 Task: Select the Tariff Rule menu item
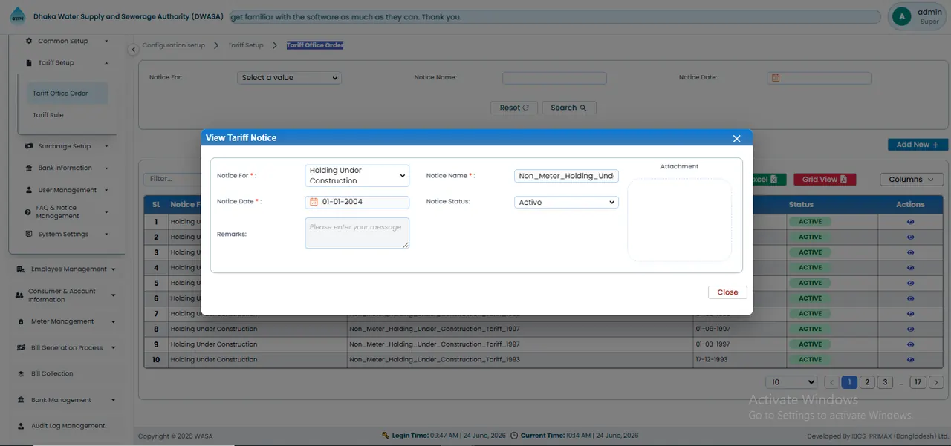(48, 115)
